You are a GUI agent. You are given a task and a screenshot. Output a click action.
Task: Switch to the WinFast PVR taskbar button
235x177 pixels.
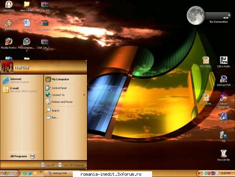coord(58,173)
